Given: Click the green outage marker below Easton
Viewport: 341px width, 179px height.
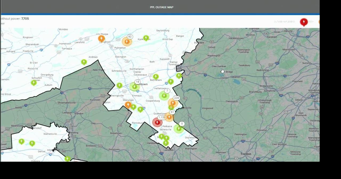Looking at the screenshot, I should pos(179,76).
